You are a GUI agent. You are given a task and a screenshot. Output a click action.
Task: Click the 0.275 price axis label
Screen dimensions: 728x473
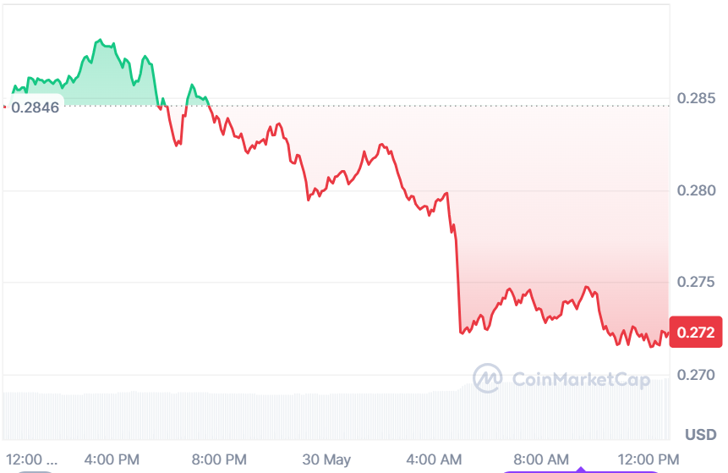pos(698,282)
